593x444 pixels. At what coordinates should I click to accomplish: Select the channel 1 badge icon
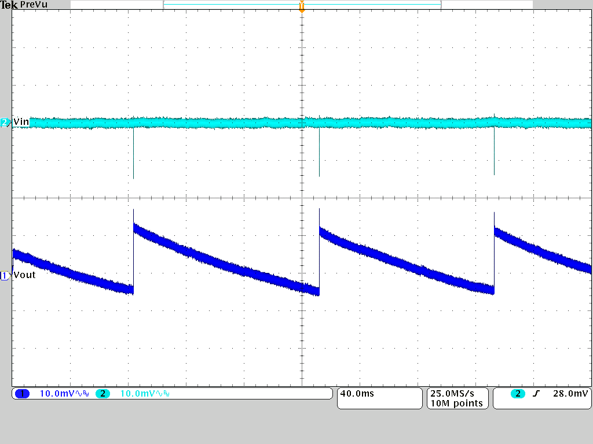21,394
